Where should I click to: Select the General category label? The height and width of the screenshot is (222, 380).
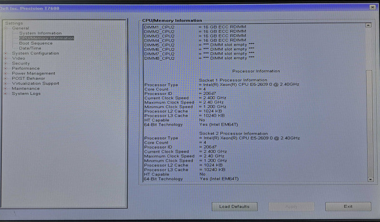[x=20, y=28]
